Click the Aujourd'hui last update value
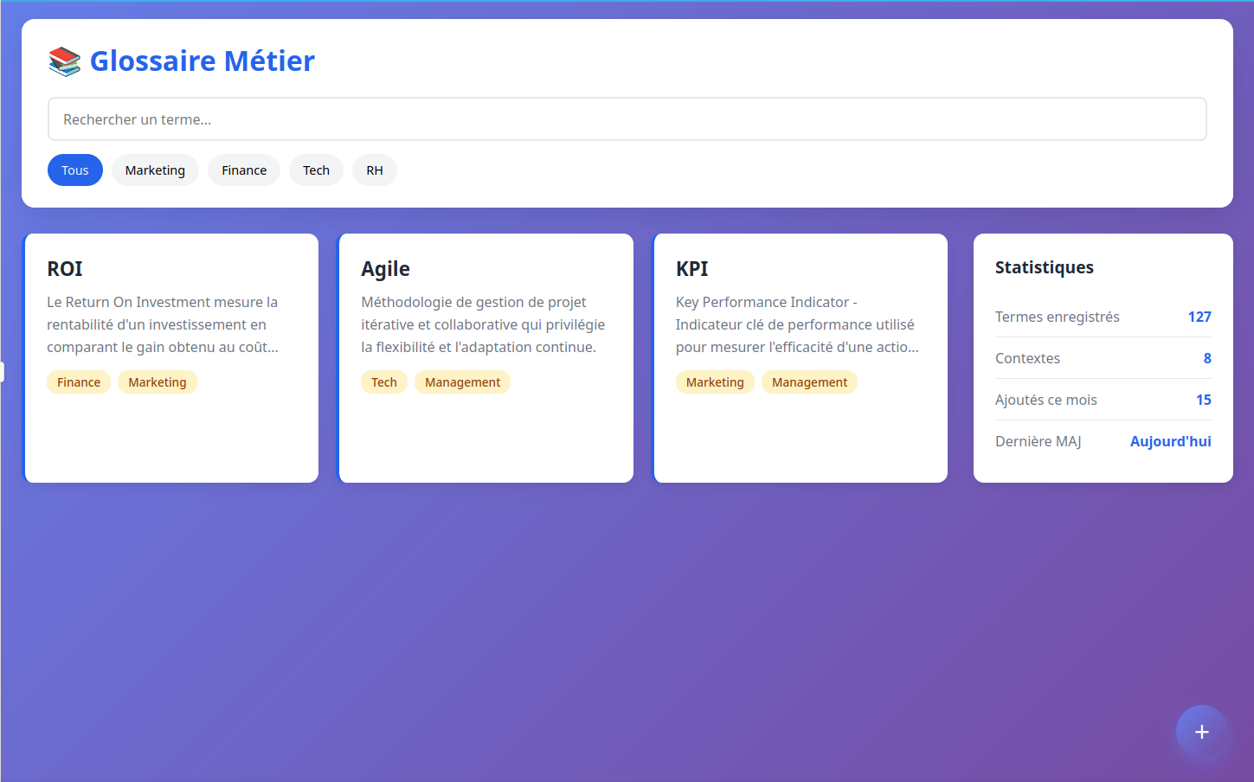This screenshot has width=1254, height=782. 1170,441
